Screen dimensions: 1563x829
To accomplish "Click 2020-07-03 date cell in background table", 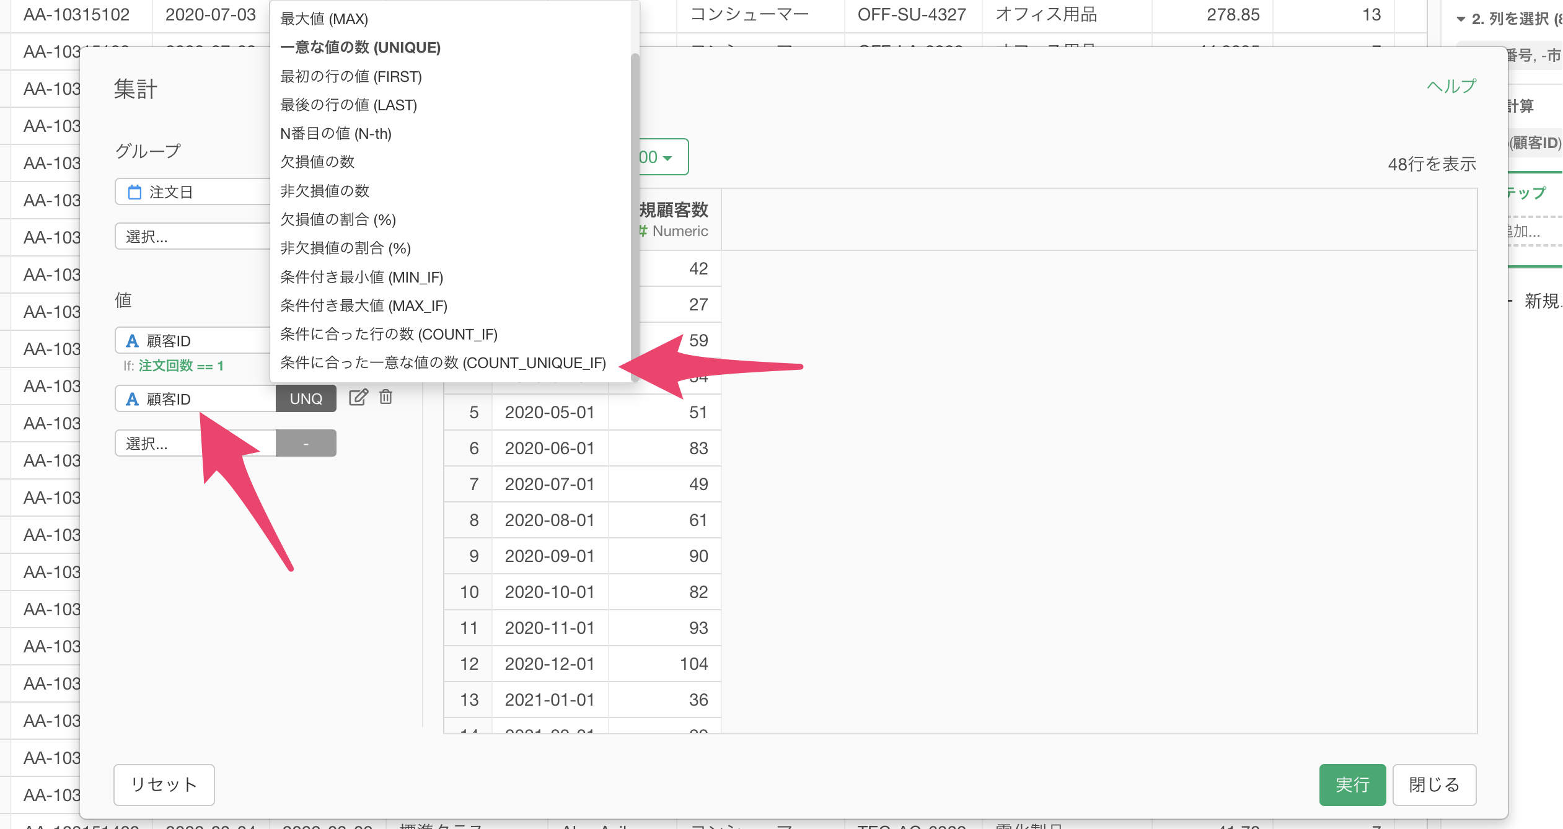I will (x=211, y=14).
